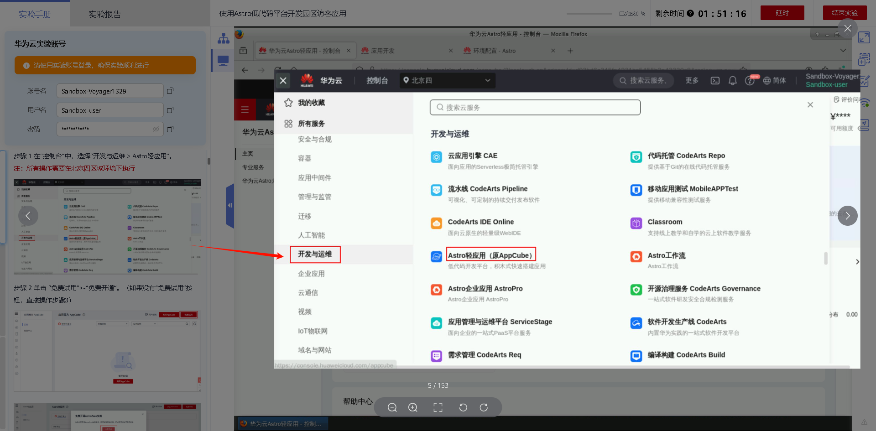Select the 企业应用 category
The width and height of the screenshot is (876, 431).
pos(312,274)
